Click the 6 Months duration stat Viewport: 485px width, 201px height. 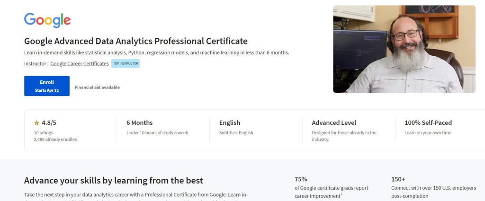[x=139, y=122]
